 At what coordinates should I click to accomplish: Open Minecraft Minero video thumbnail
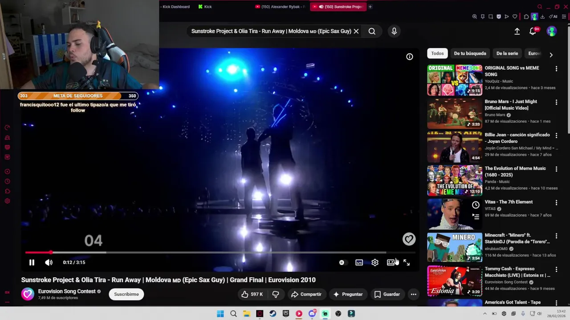(455, 247)
